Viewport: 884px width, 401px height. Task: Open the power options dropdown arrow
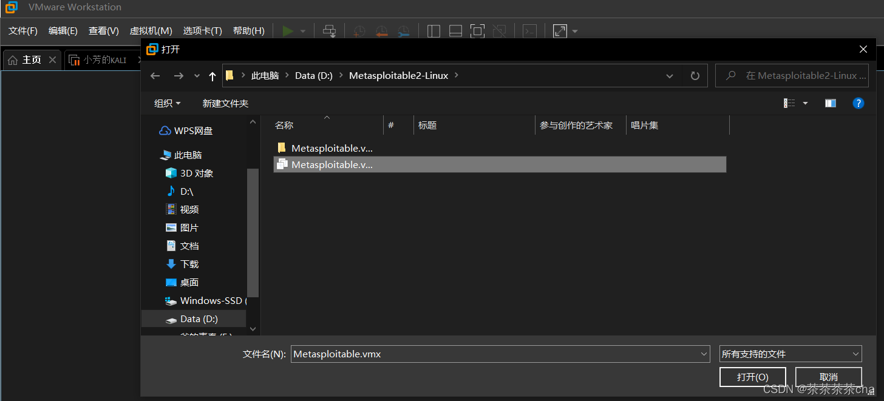302,31
